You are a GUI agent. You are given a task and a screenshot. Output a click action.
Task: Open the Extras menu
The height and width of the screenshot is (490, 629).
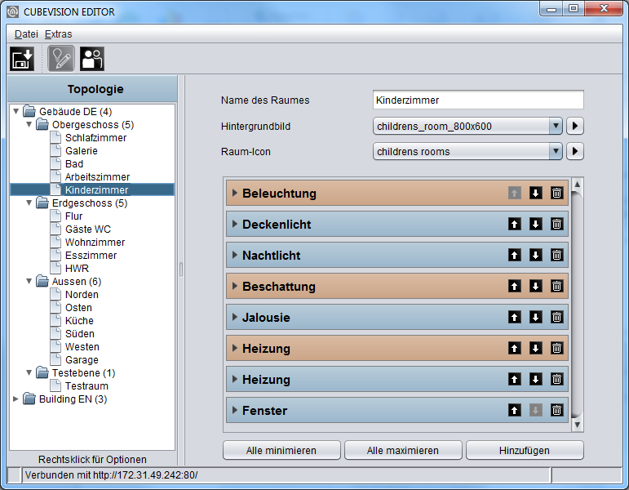tap(58, 34)
